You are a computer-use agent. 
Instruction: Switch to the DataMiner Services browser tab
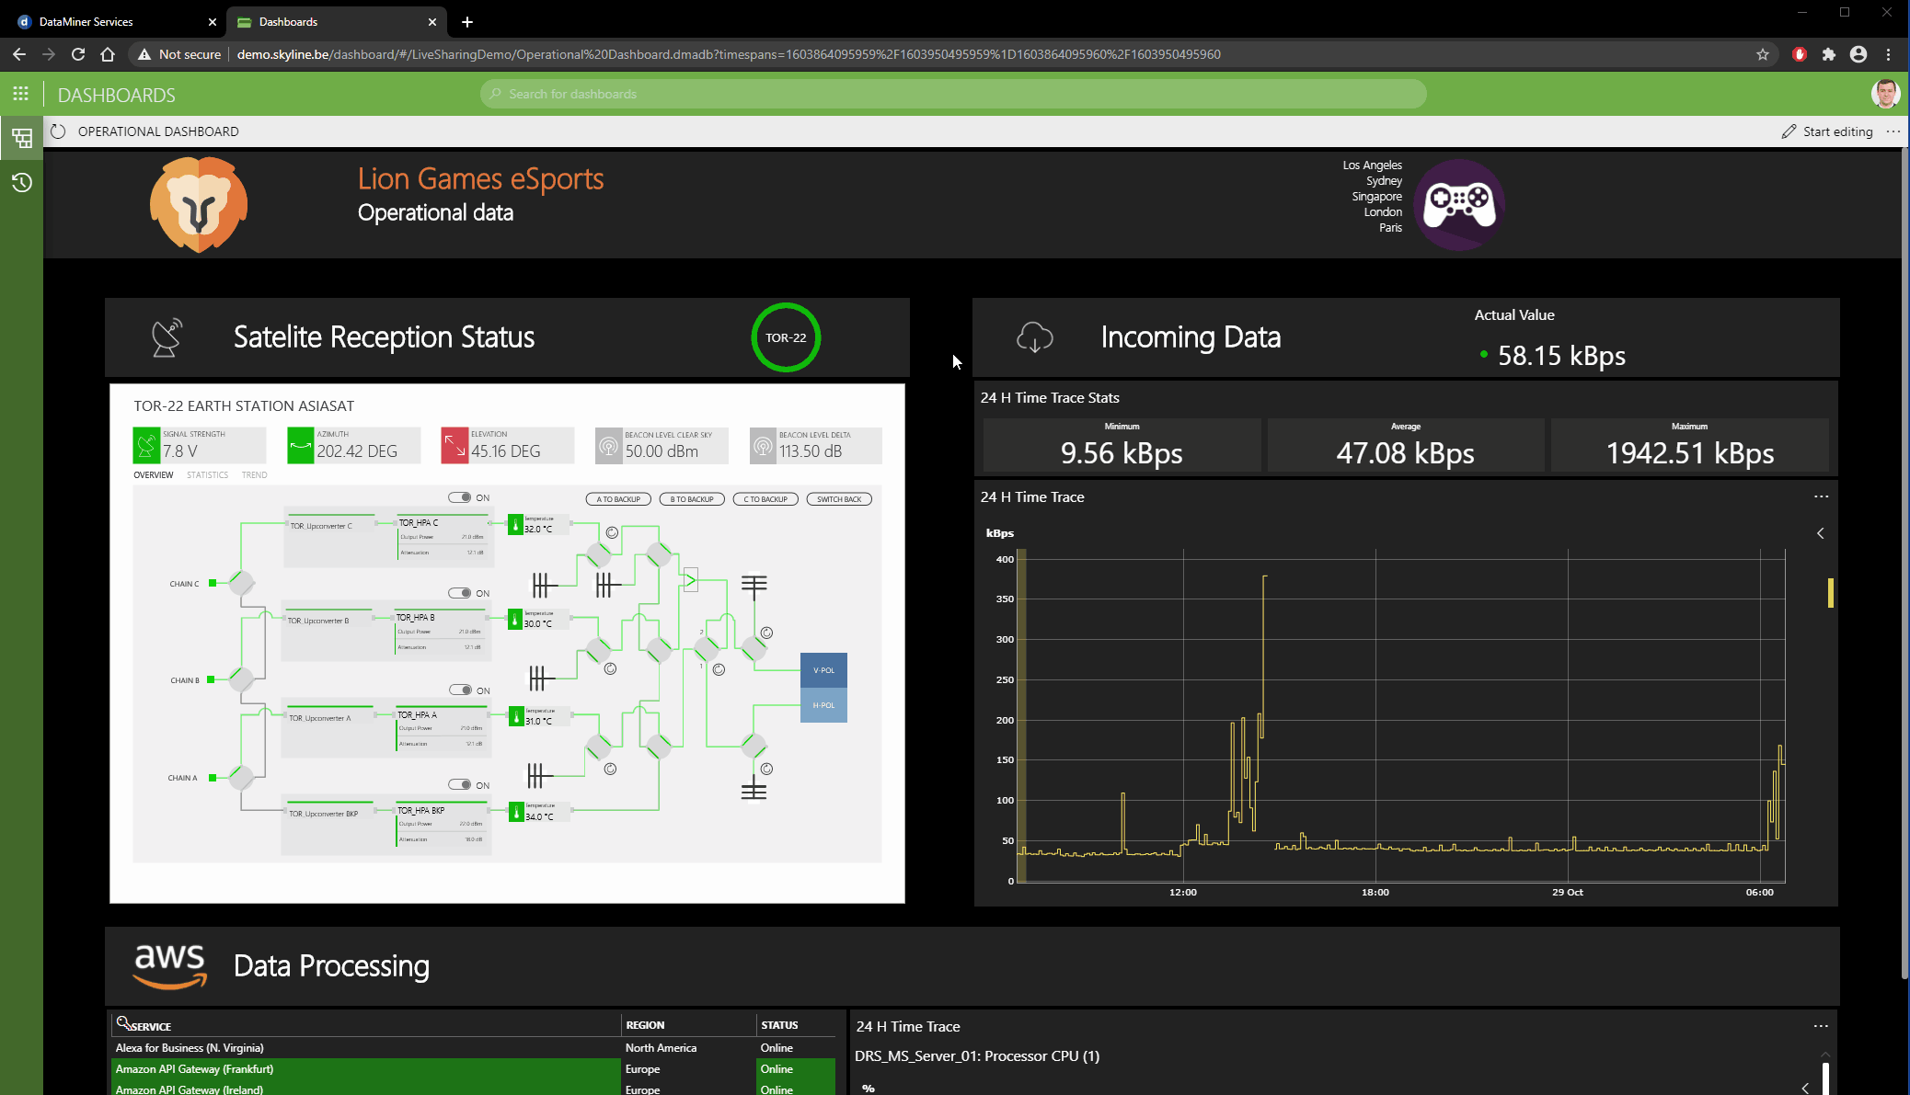(115, 21)
